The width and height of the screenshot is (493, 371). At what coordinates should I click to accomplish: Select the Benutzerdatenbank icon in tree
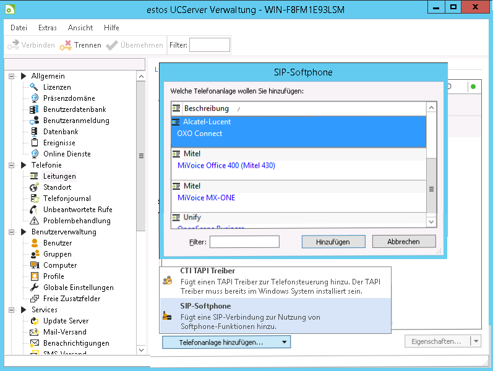coord(34,109)
